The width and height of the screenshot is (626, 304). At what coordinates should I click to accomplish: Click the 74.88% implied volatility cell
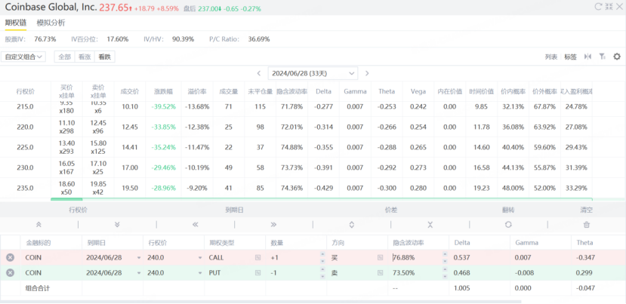[291, 147]
